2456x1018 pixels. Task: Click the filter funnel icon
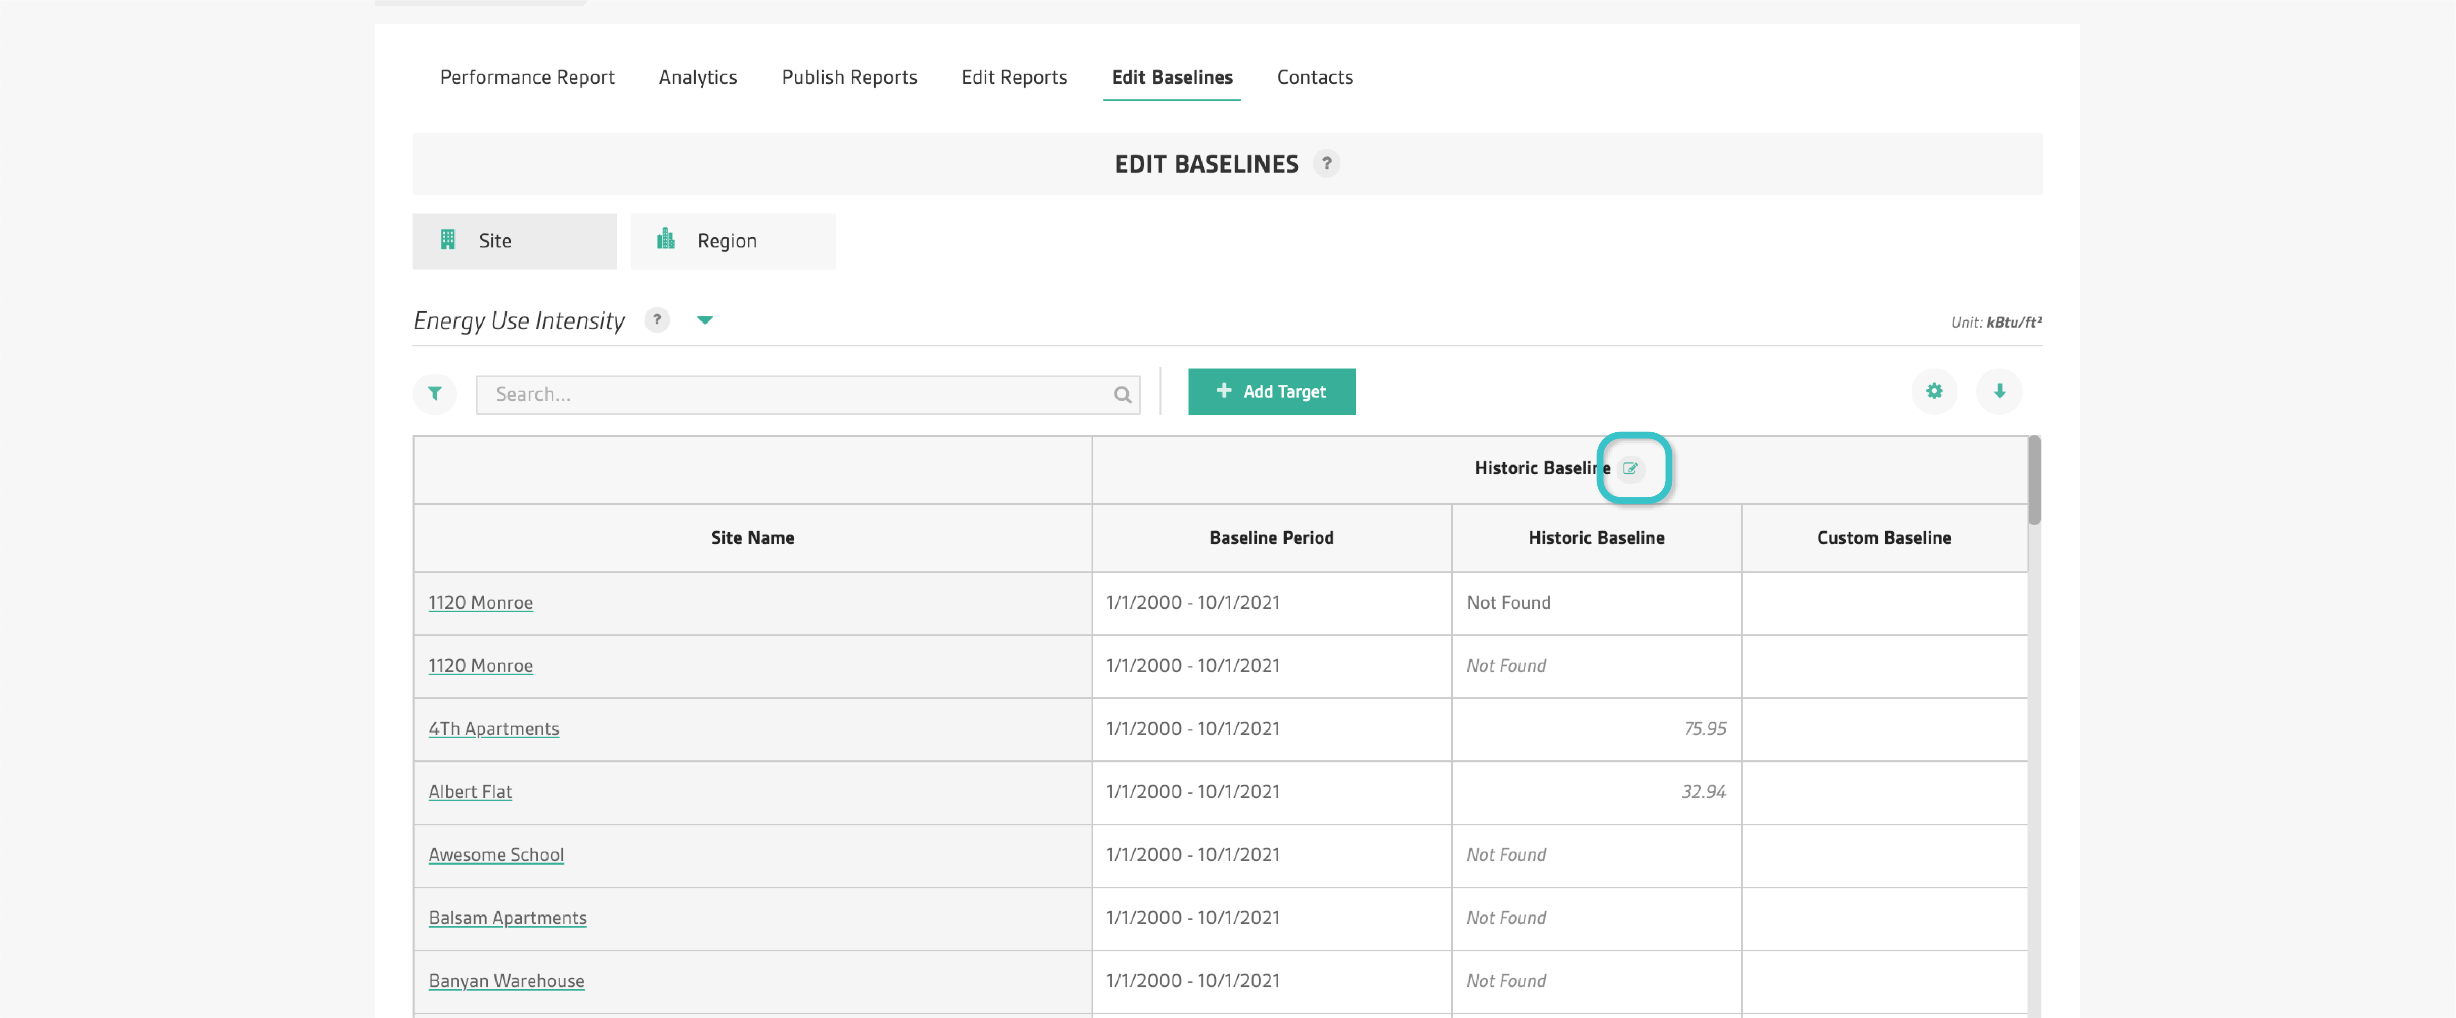click(x=435, y=393)
